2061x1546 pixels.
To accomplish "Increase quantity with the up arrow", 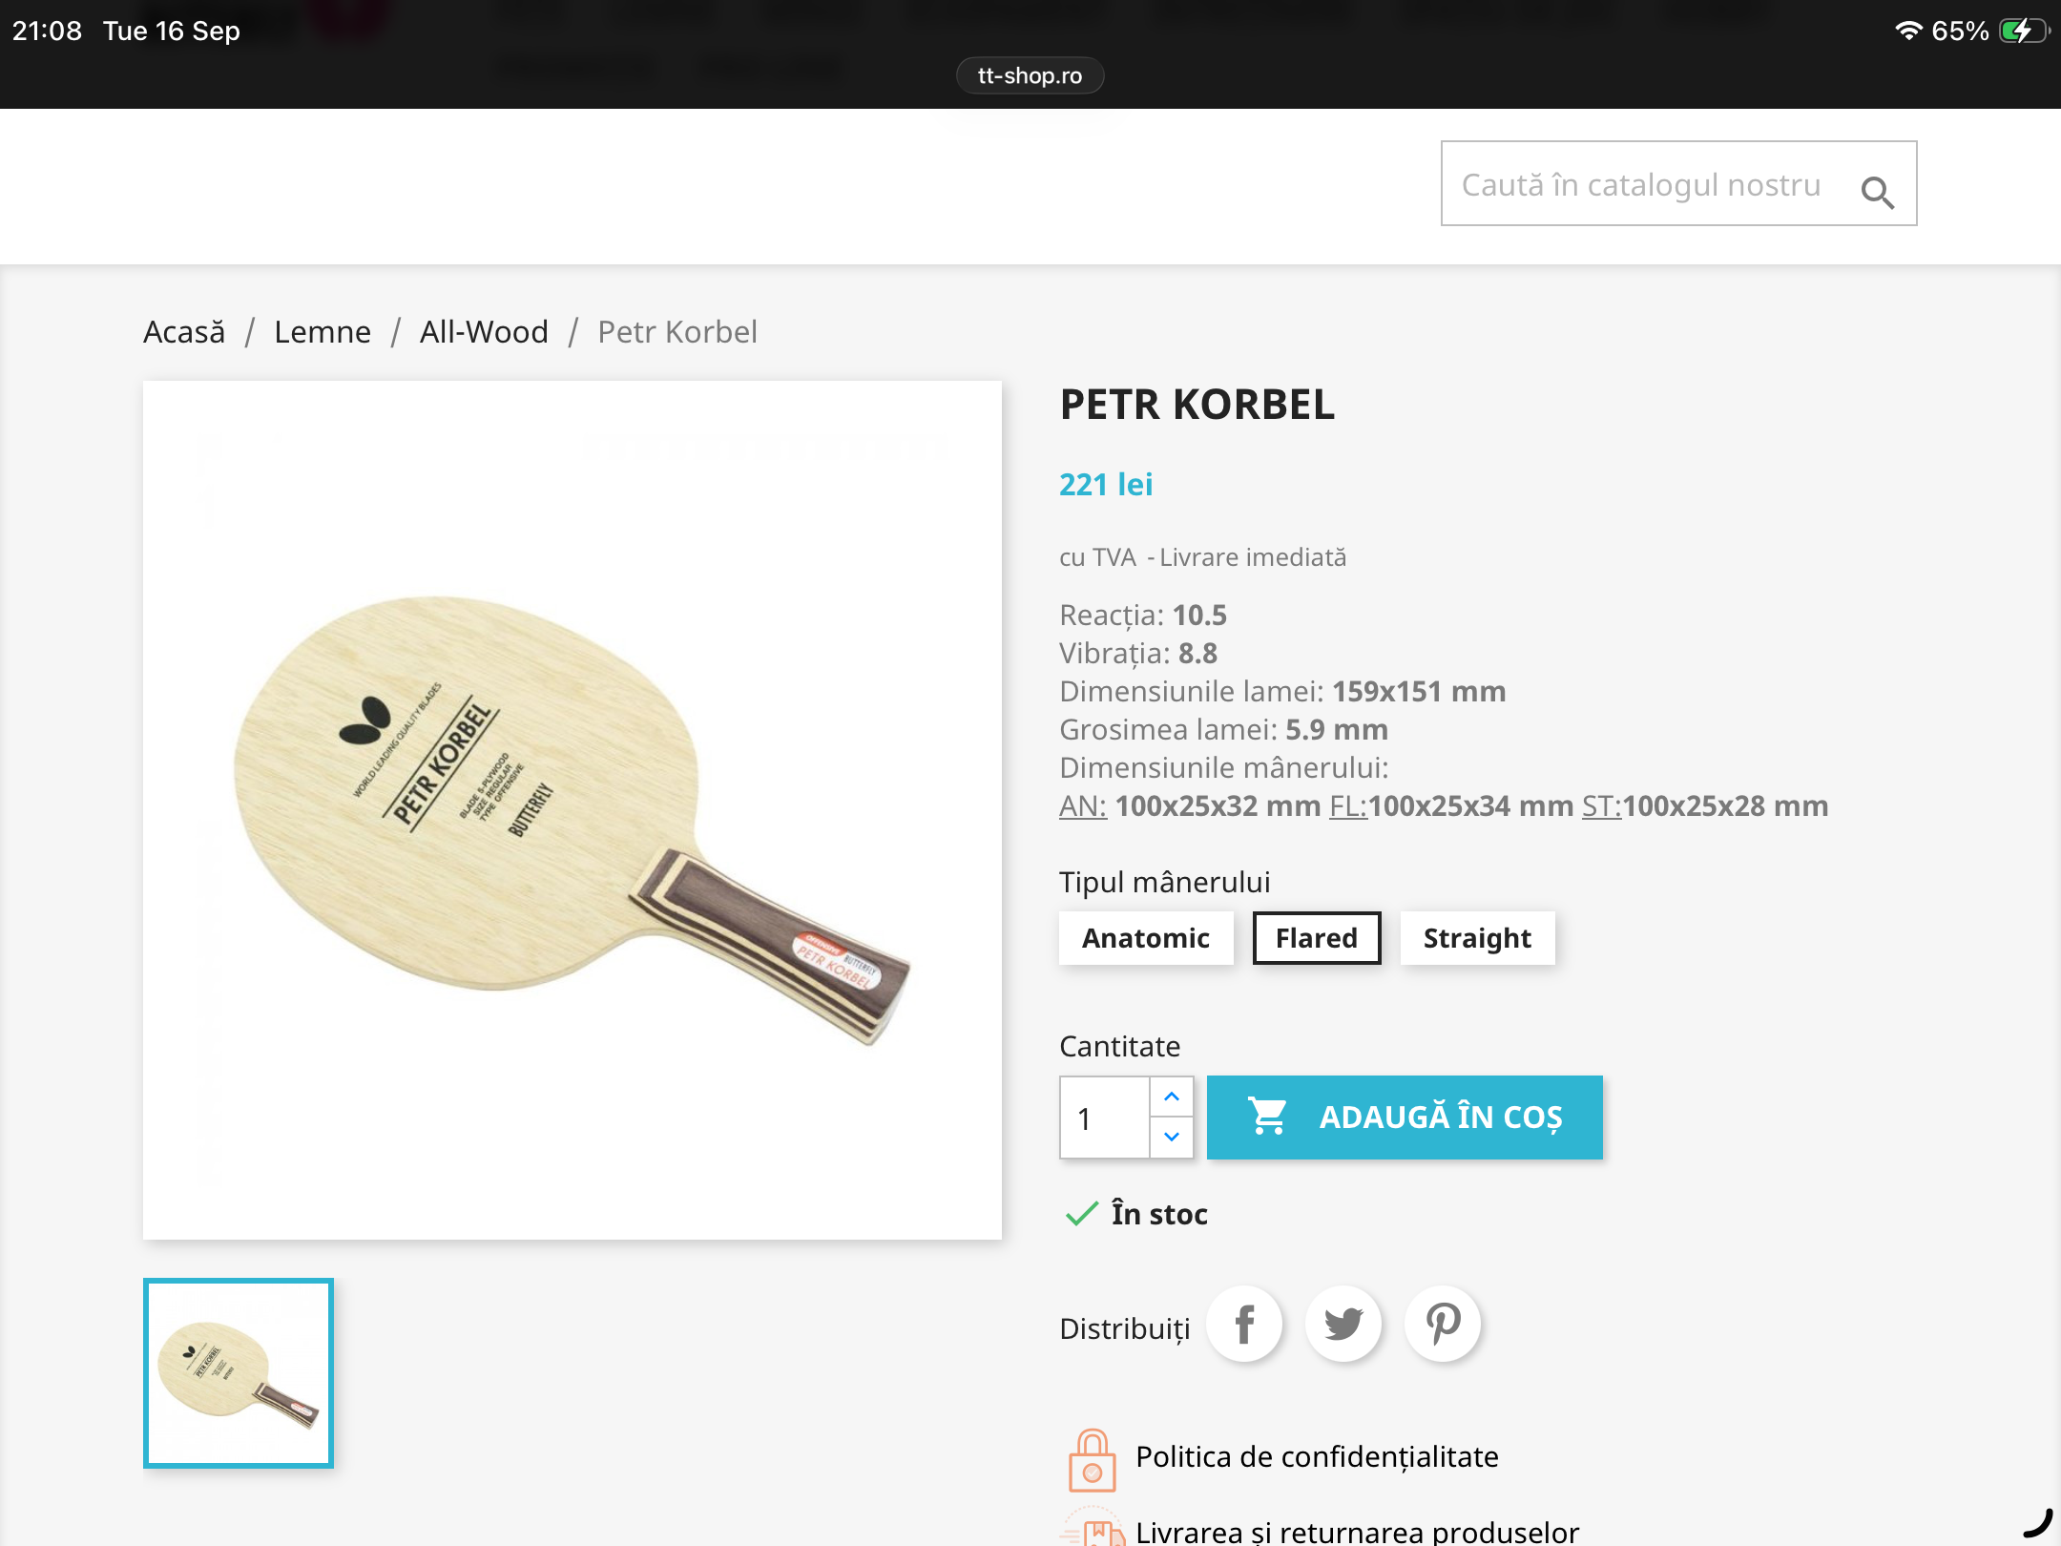I will (1172, 1097).
